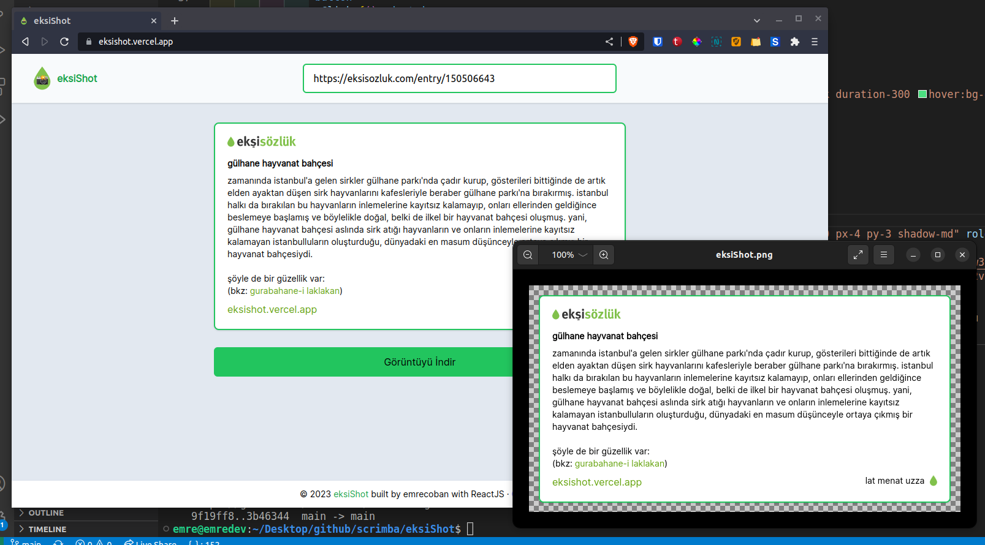Open errors and warnings in status bar
Image resolution: width=985 pixels, height=545 pixels.
(x=94, y=543)
